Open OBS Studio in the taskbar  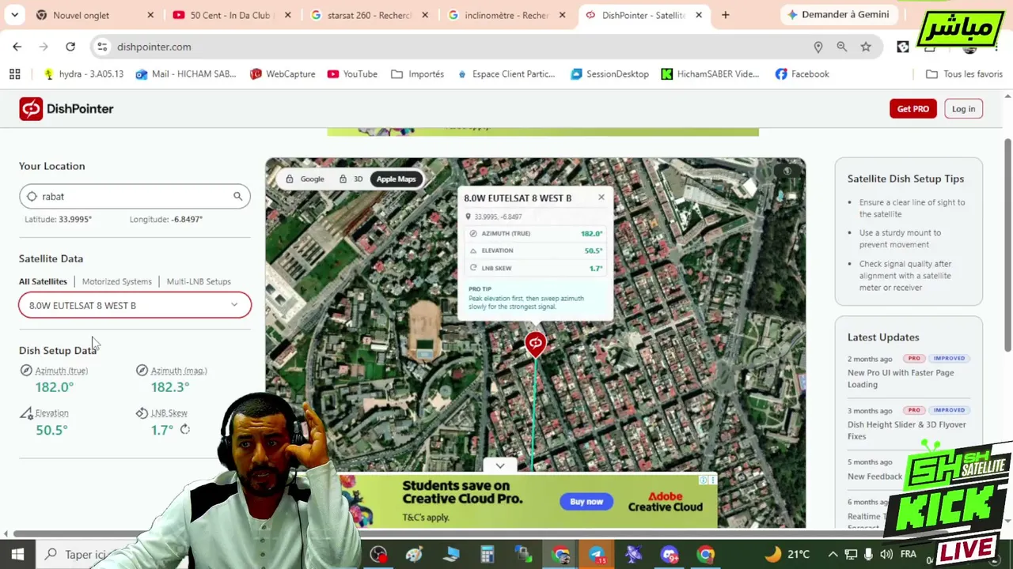click(378, 554)
